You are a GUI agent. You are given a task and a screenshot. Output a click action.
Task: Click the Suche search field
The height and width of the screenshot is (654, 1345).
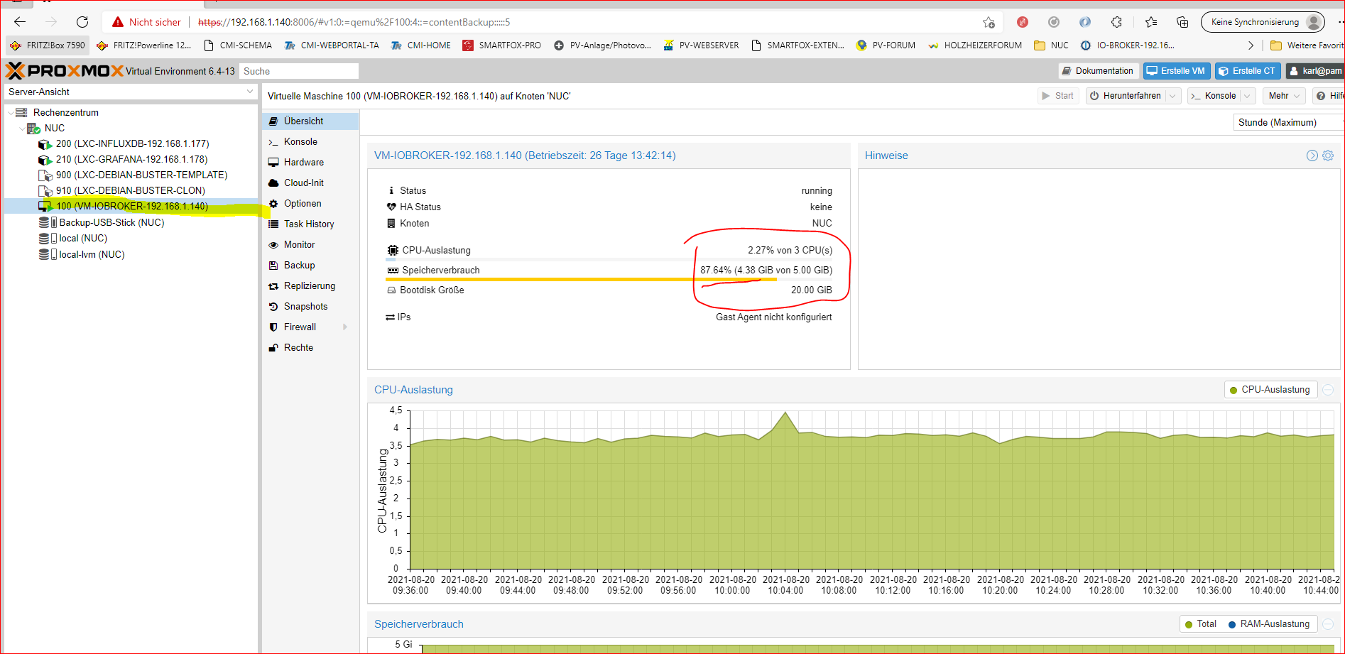pyautogui.click(x=298, y=71)
